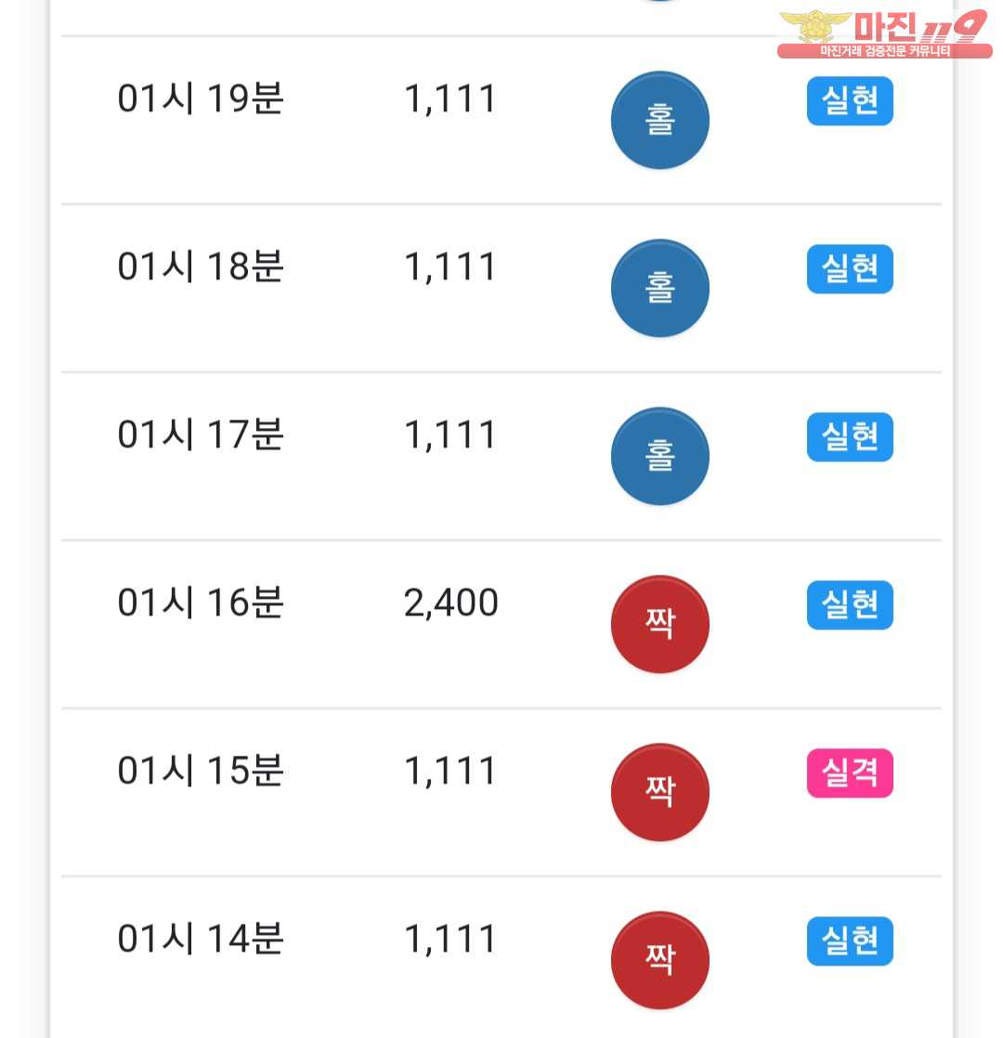Click the blue 홀 circle for 01시 17분
1003x1038 pixels.
click(x=659, y=456)
